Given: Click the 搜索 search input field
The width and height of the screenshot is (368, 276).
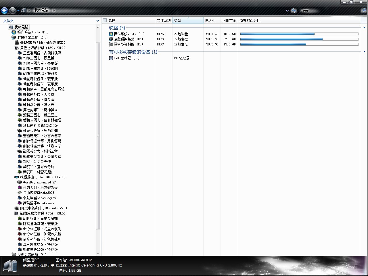Looking at the screenshot, I should coord(329,11).
